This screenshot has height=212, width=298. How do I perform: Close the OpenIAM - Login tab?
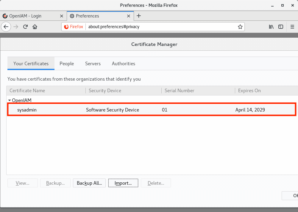[62, 16]
